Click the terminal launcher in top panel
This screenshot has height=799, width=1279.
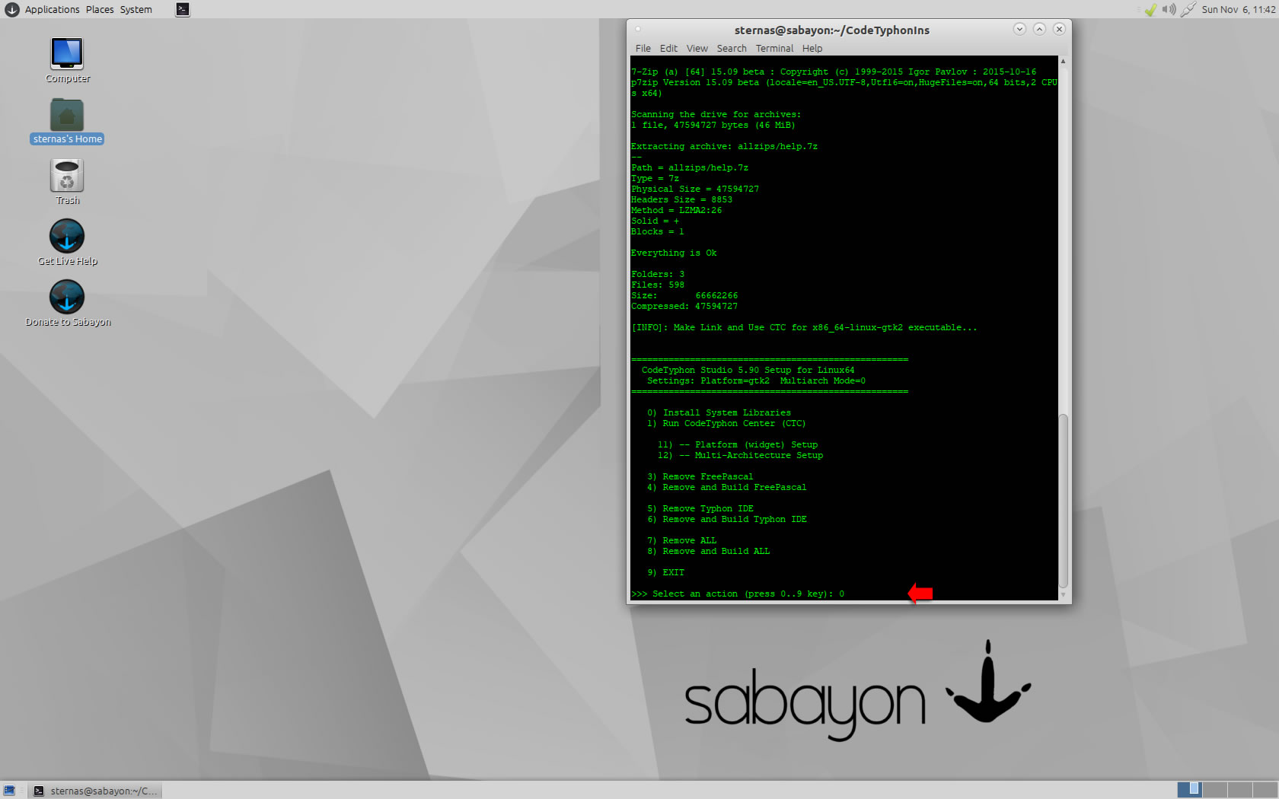183,9
